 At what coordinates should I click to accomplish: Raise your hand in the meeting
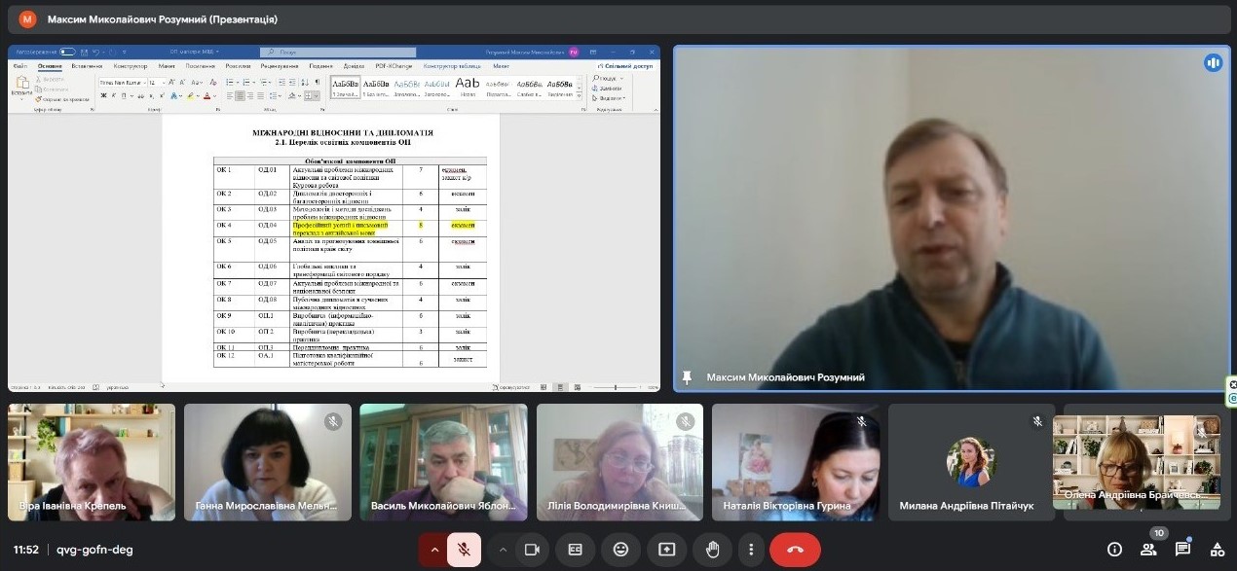[x=712, y=550]
